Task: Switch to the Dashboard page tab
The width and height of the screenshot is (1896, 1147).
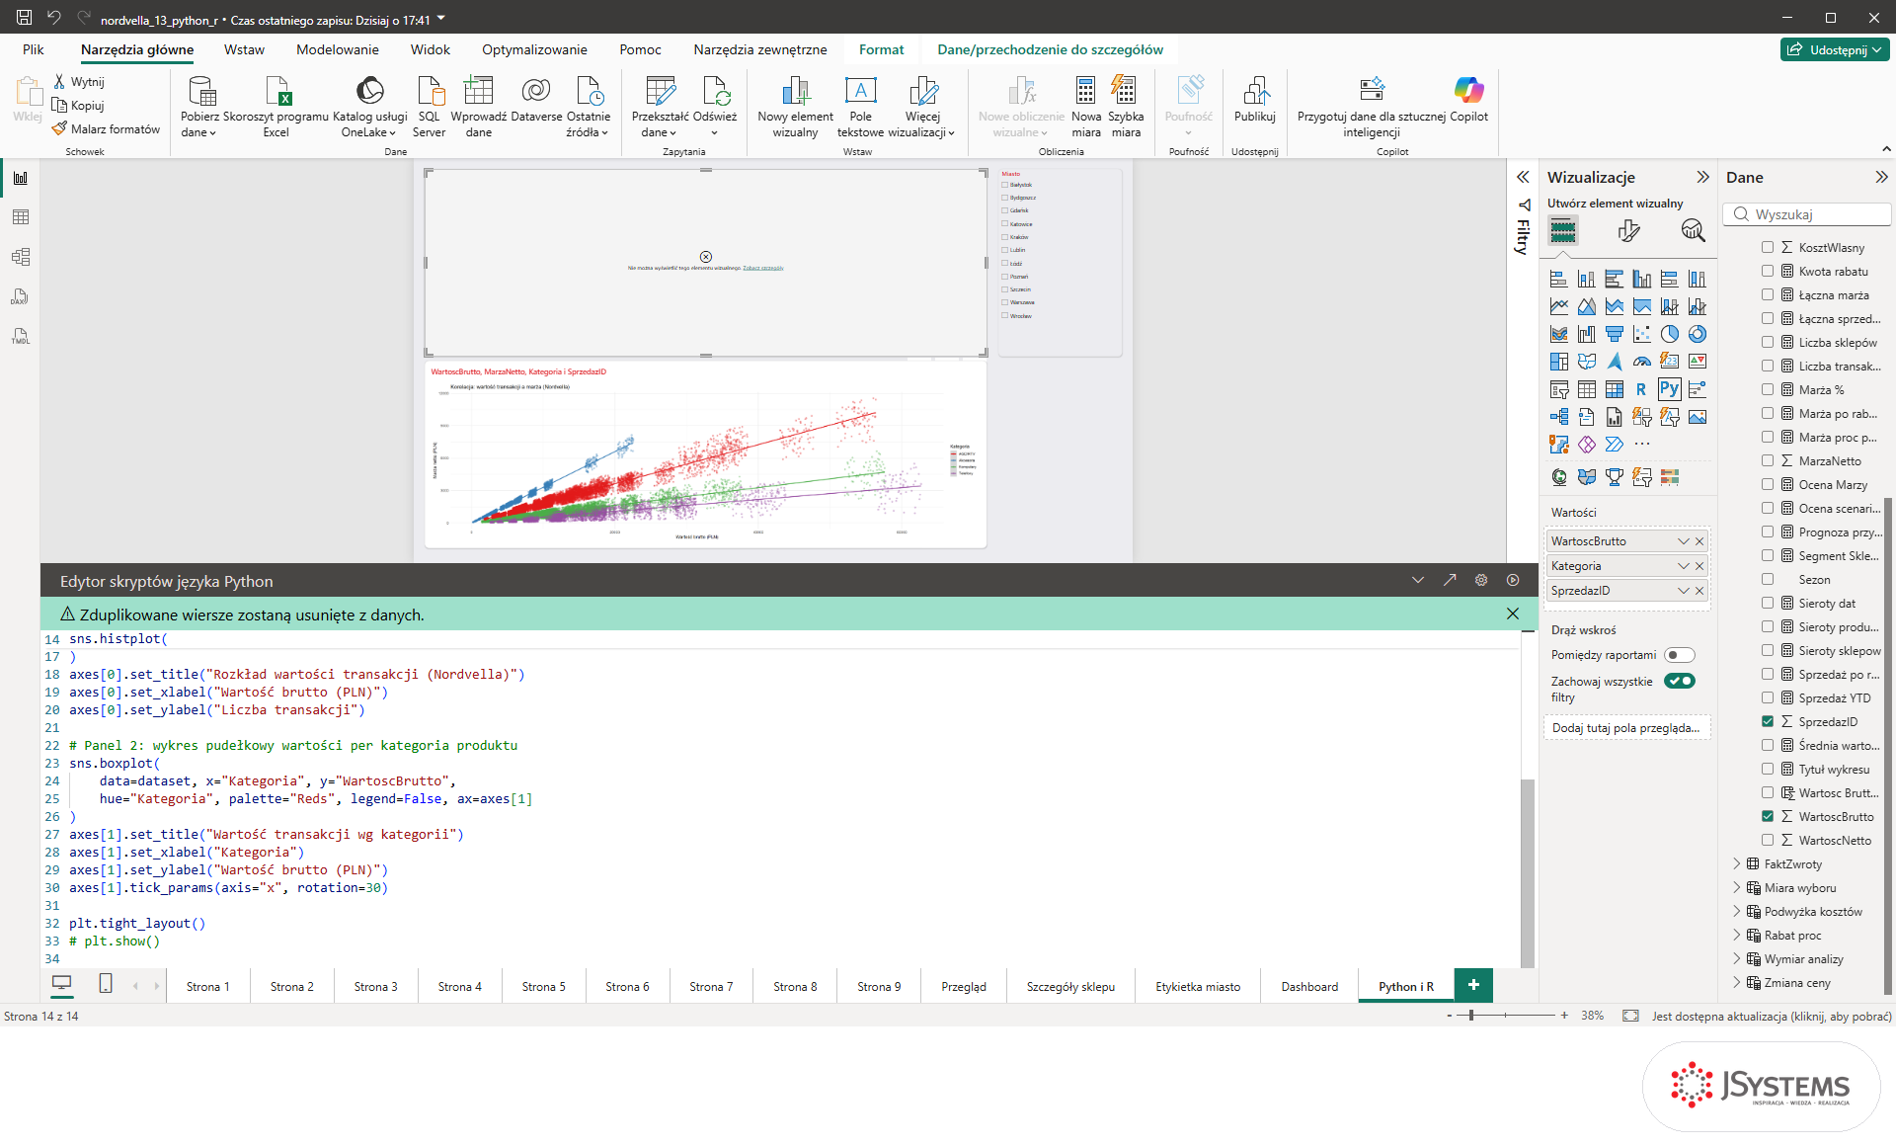Action: [1309, 986]
